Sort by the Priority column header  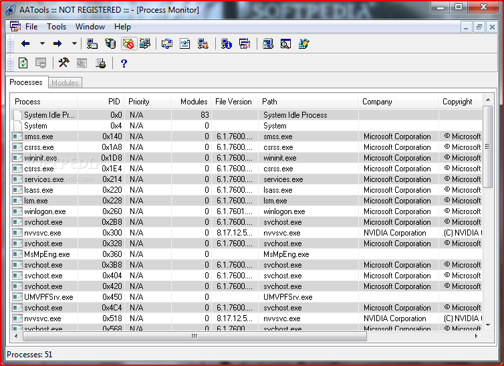[x=148, y=102]
